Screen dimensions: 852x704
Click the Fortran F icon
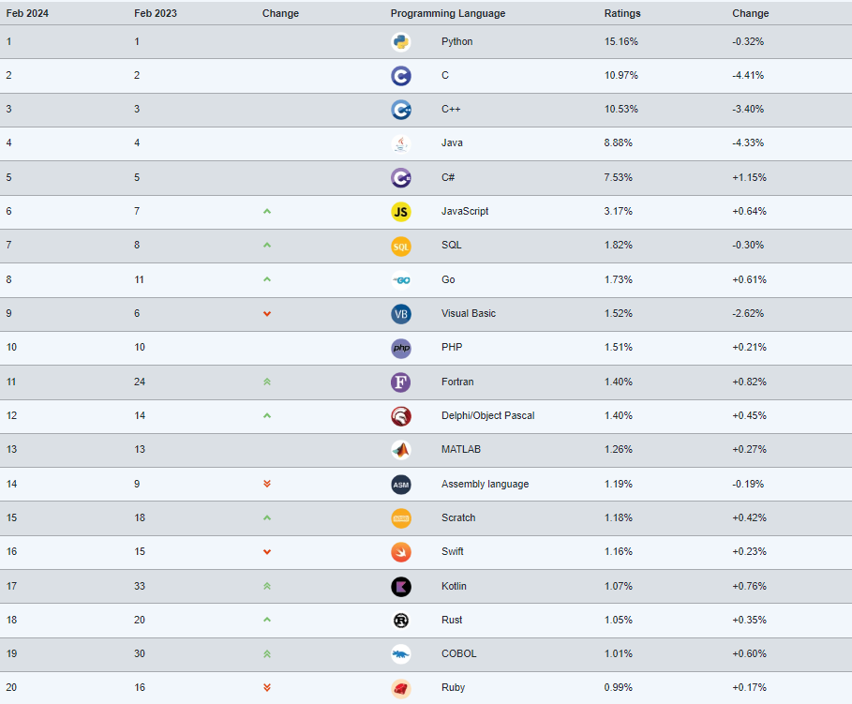click(401, 382)
